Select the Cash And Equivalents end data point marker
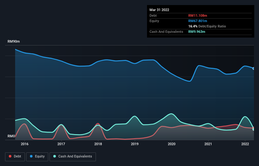The image size is (259, 166). tap(254, 129)
